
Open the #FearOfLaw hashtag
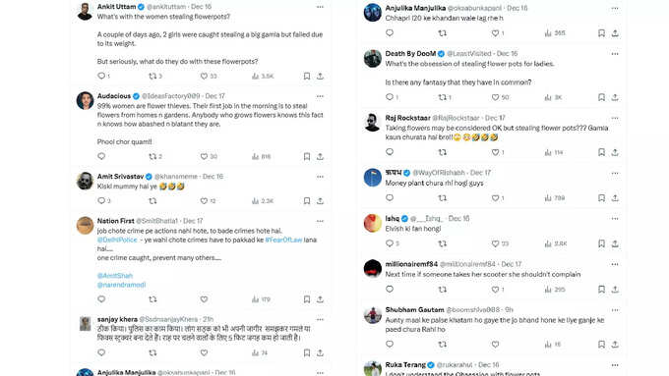[283, 240]
